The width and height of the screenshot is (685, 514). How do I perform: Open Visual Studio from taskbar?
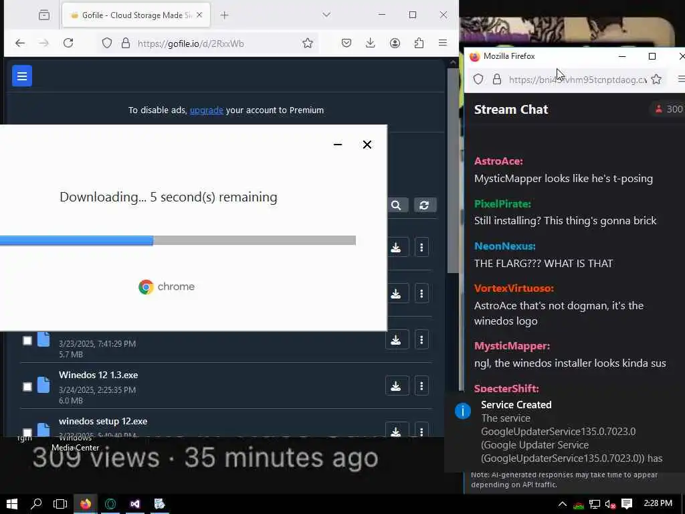[x=135, y=504]
